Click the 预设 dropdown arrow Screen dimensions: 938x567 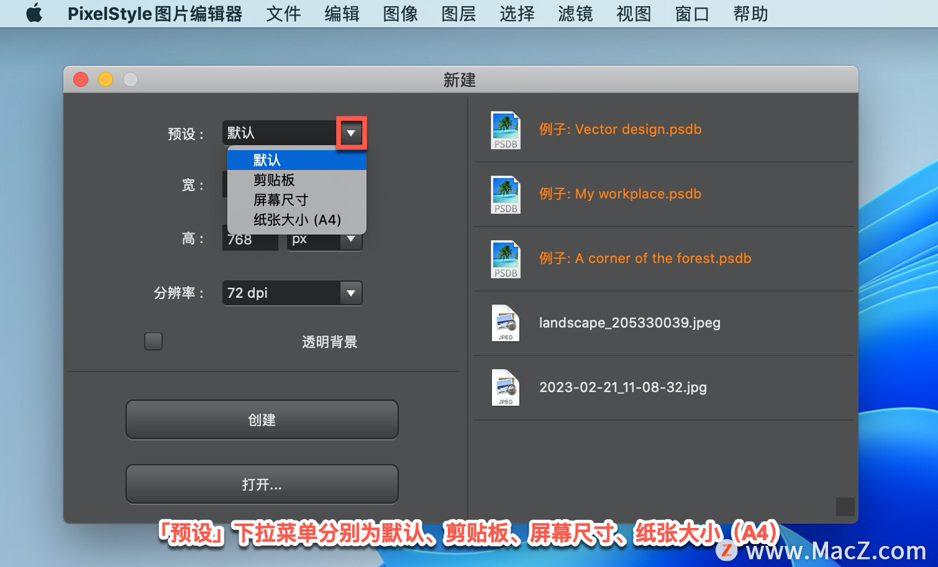coord(351,133)
